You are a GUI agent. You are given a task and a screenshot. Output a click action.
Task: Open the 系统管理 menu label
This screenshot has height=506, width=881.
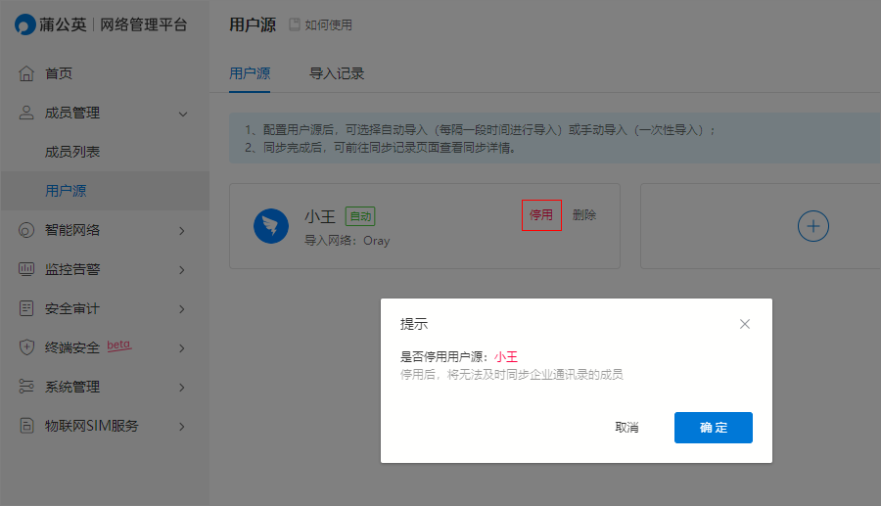tap(72, 387)
